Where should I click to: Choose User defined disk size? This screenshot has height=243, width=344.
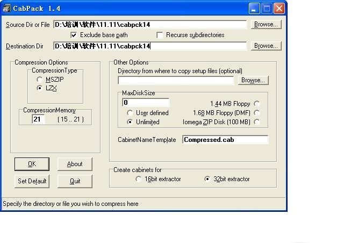tap(130, 113)
